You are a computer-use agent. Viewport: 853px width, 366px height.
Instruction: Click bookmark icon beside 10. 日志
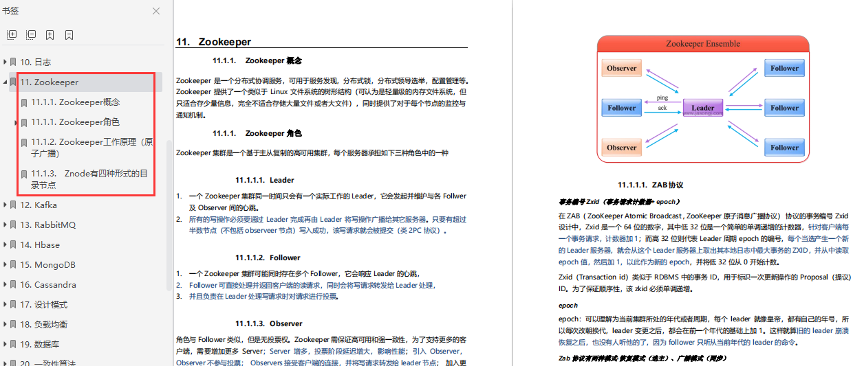point(13,62)
